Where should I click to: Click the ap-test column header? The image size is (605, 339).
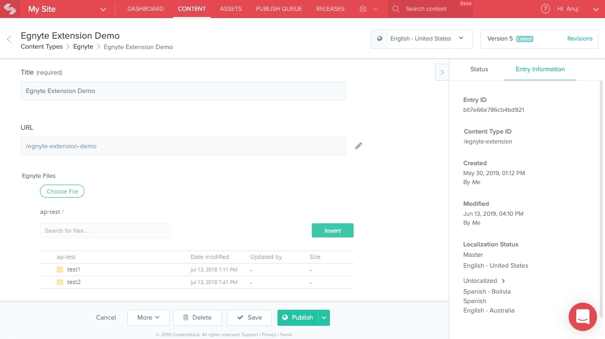click(x=66, y=257)
